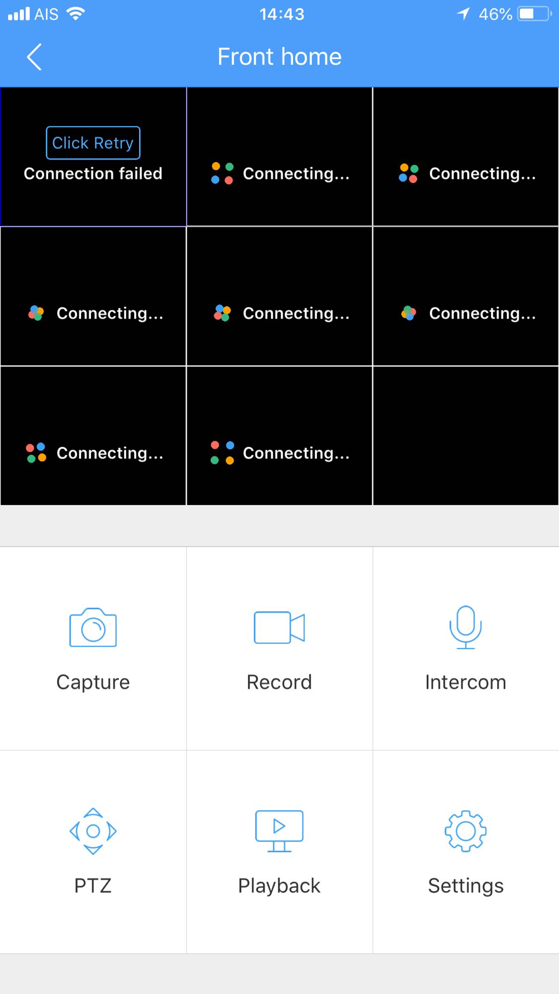The image size is (559, 994).
Task: Go back using the header arrow
Action: [34, 57]
